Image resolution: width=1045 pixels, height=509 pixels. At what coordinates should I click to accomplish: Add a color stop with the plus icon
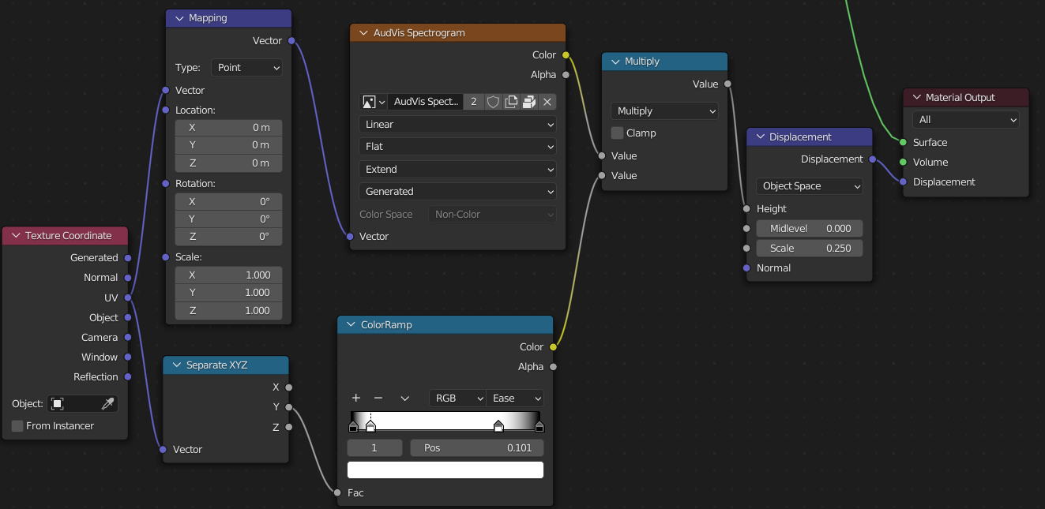click(x=356, y=399)
